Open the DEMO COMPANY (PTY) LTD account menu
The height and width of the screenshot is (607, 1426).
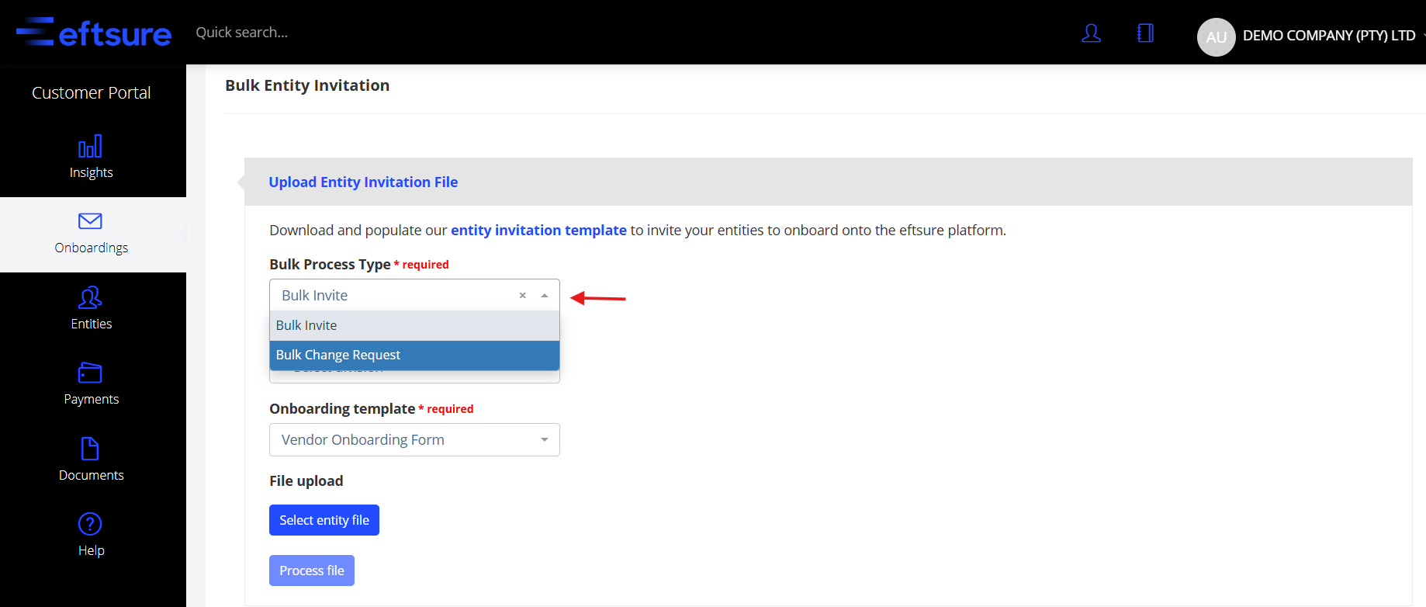pyautogui.click(x=1328, y=36)
